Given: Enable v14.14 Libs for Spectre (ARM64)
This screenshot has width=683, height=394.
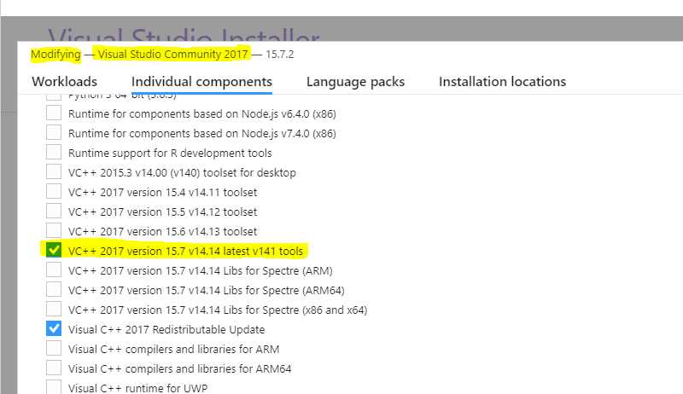Looking at the screenshot, I should [54, 289].
